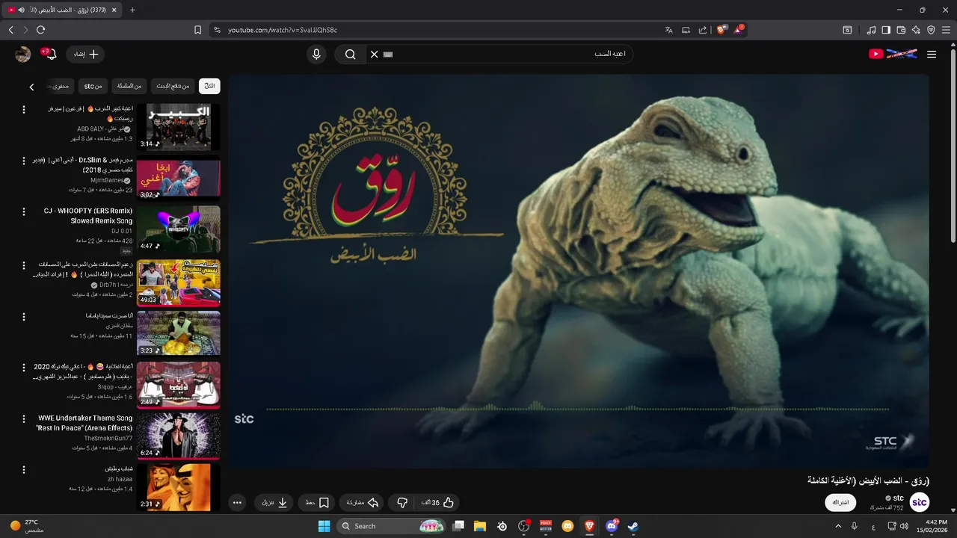The image size is (957, 538).
Task: Open options menu for CJ WHOOPTY row
Action: [23, 212]
